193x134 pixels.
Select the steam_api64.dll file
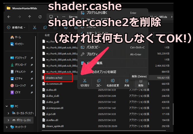[56, 126]
